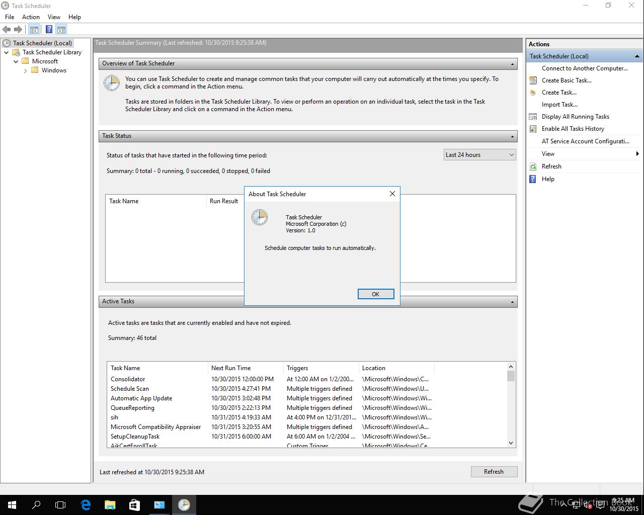Collapse the Task Scheduler Library node
Screen dimensions: 644x515
pos(7,52)
